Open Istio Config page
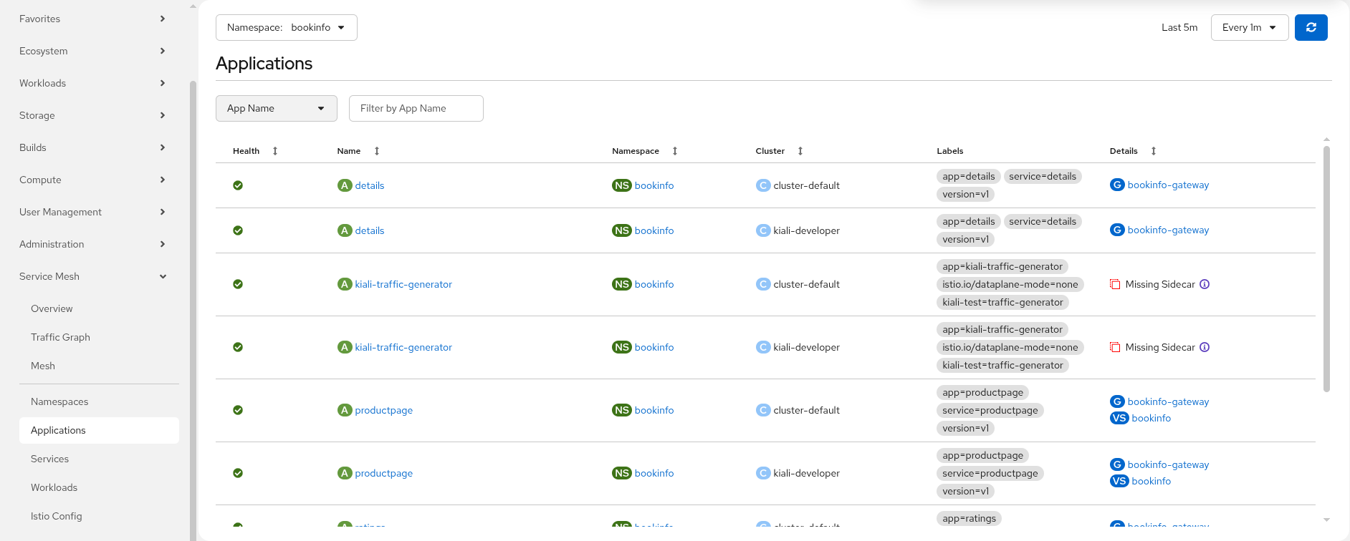The height and width of the screenshot is (541, 1350). pyautogui.click(x=56, y=516)
